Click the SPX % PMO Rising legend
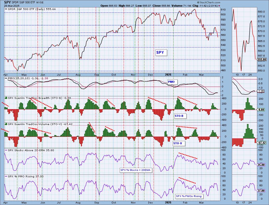Image resolution: width=269 pixels, height=205 pixels. click(x=24, y=176)
